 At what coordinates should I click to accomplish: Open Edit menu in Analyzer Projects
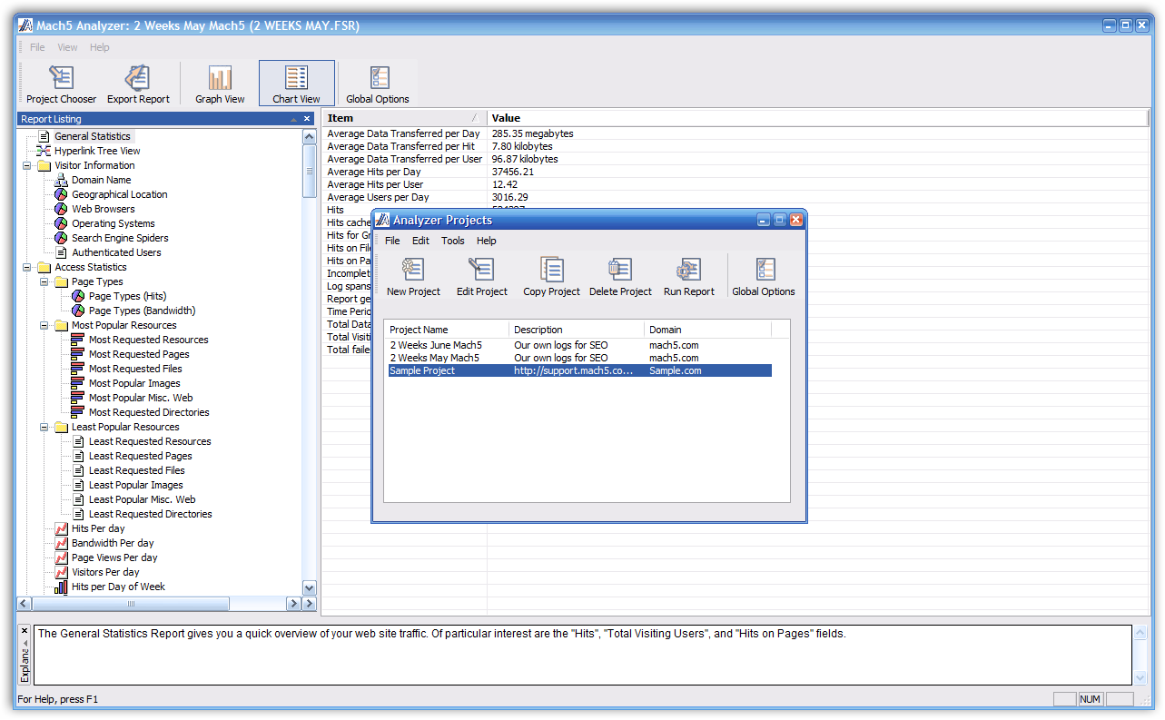click(x=420, y=241)
